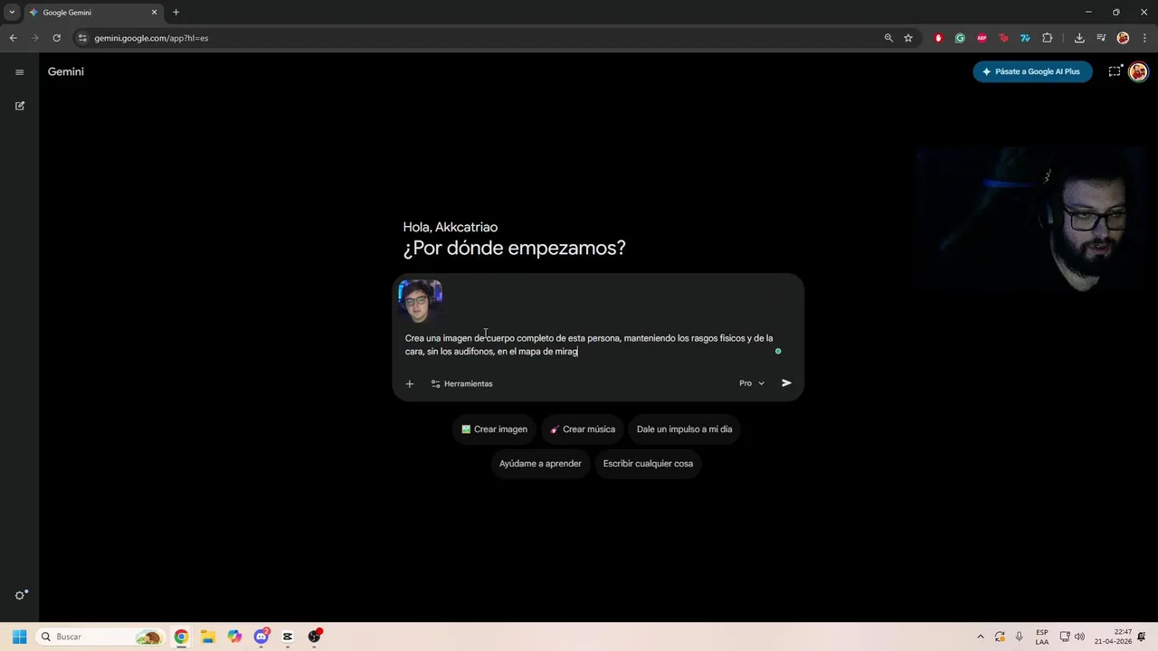
Task: Open the Chrome three-dot menu
Action: point(1144,38)
